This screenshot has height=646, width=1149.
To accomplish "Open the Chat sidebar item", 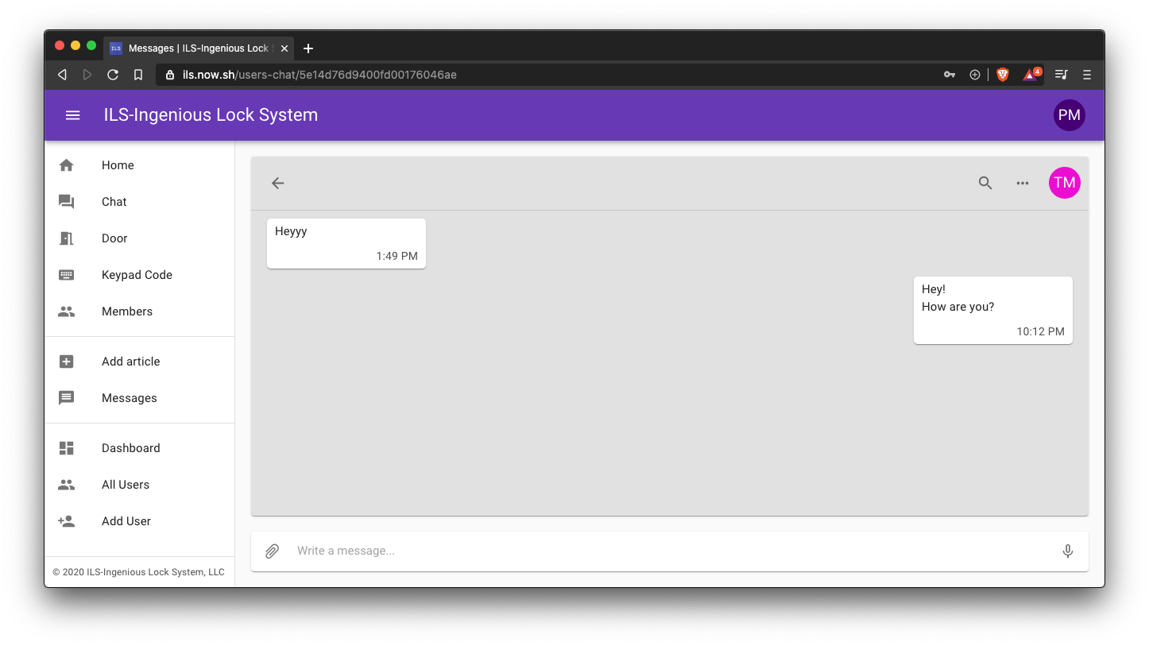I will 114,202.
